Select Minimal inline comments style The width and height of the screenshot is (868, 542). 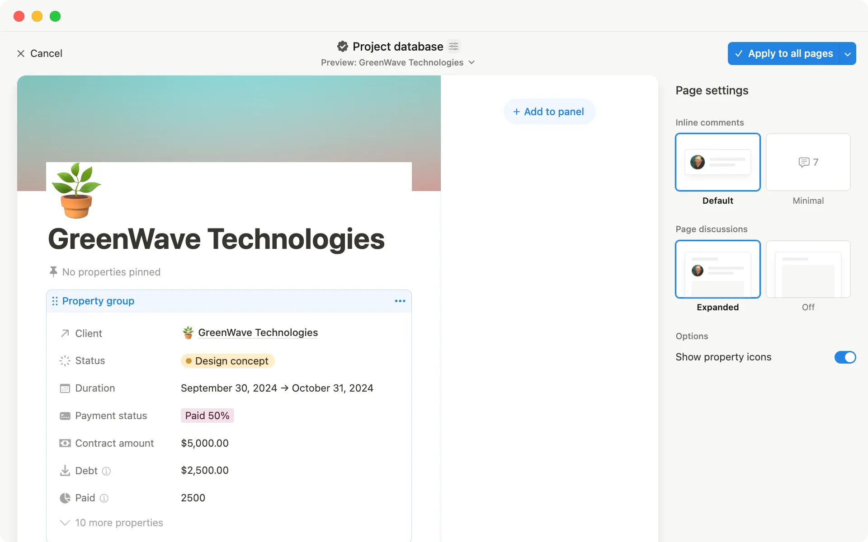click(808, 162)
